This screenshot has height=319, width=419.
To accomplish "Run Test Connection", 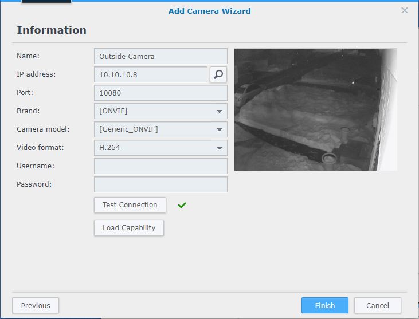I will [130, 205].
